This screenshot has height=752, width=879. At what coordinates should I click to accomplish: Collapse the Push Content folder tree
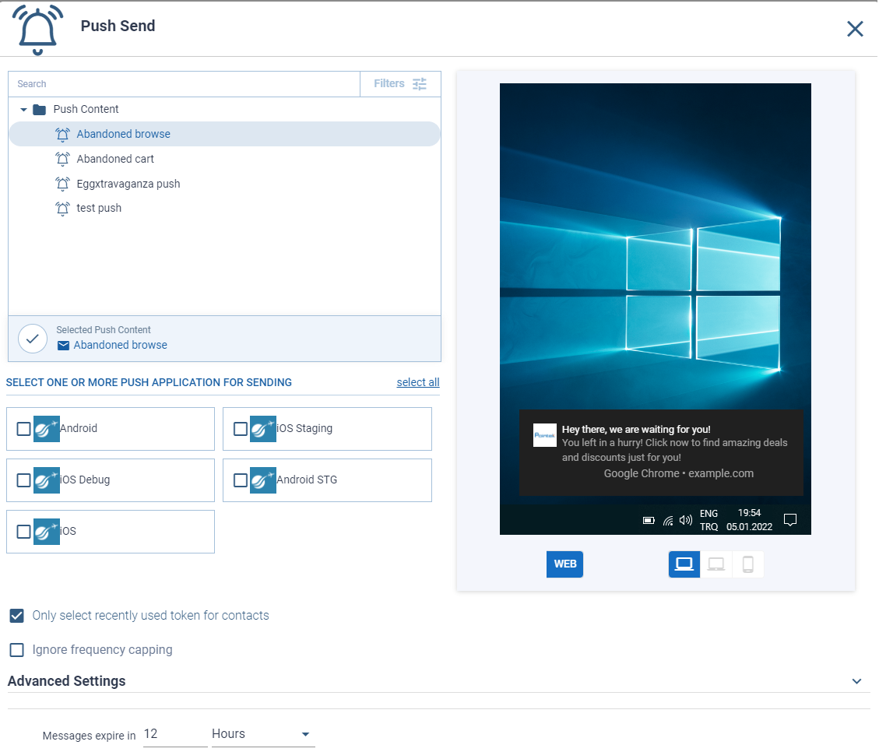(x=24, y=110)
